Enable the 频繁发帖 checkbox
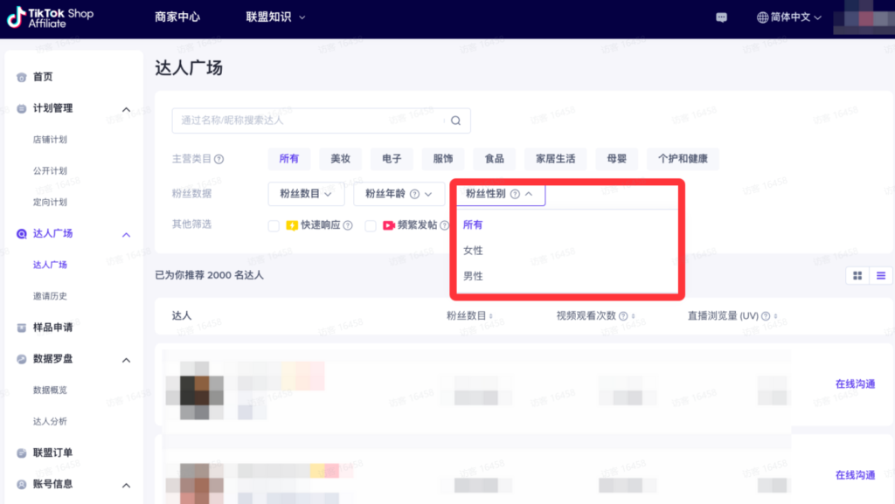The image size is (895, 504). click(x=371, y=225)
